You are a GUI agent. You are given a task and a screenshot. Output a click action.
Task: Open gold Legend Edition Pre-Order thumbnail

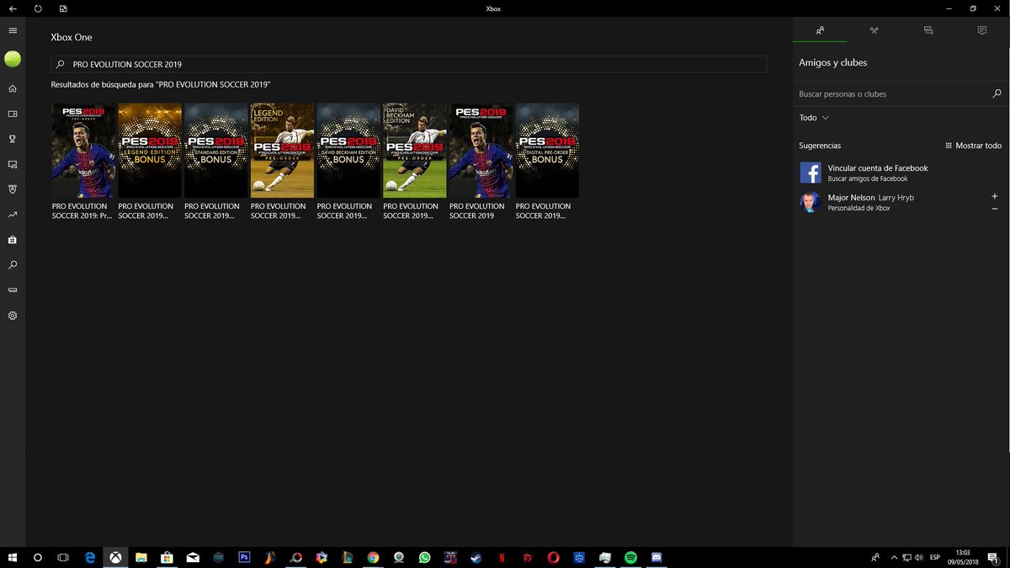[282, 151]
